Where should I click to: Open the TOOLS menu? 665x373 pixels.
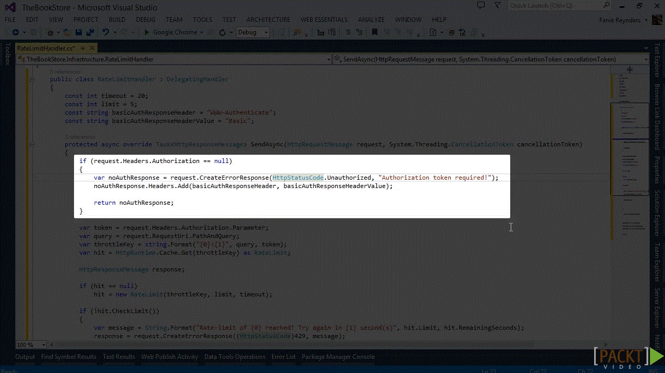click(202, 20)
